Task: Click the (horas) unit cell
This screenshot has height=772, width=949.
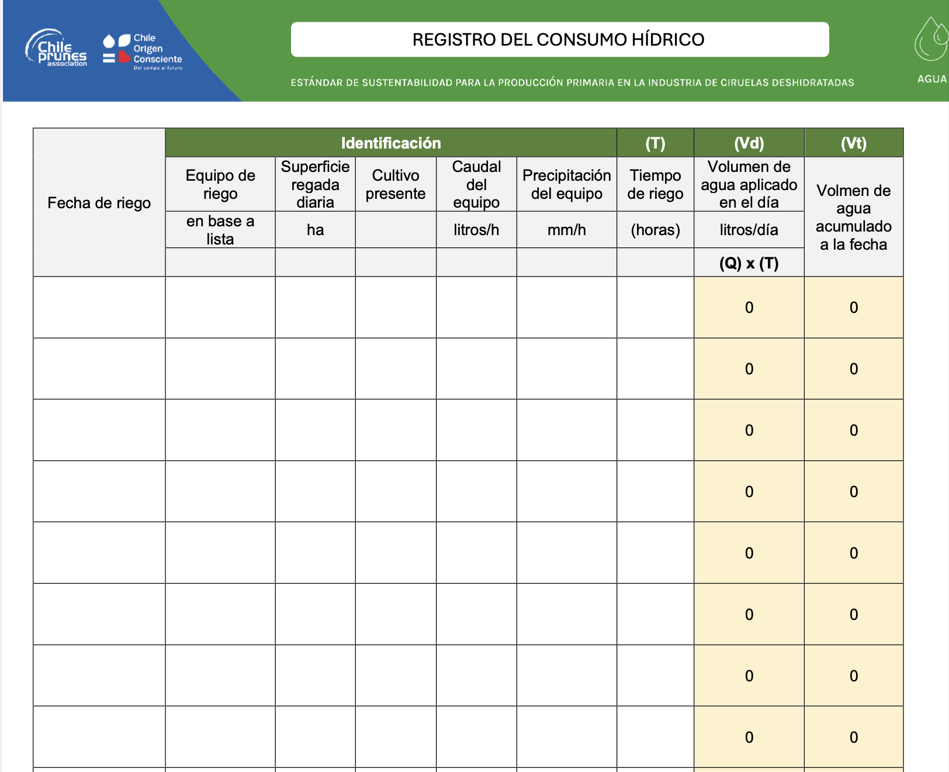Action: [x=655, y=230]
